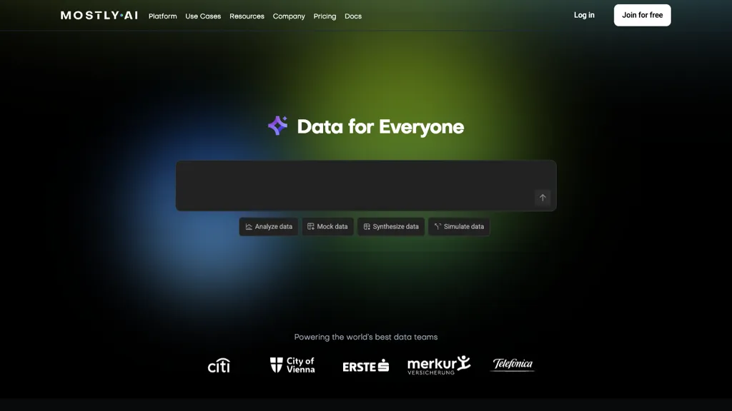This screenshot has width=732, height=411.
Task: Open the Company dropdown
Action: pyautogui.click(x=289, y=16)
